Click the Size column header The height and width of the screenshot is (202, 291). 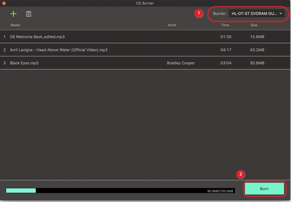coord(254,25)
